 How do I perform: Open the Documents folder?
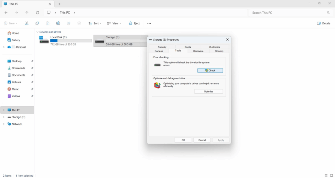[x=16, y=75]
